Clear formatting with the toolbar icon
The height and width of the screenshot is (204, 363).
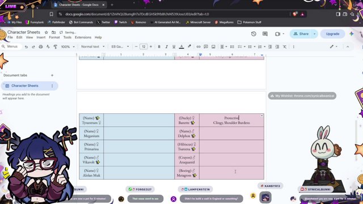pos(285,46)
